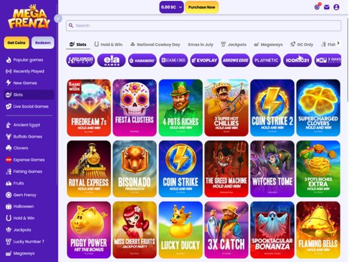Select the Playnetic provider logo
The height and width of the screenshot is (262, 349).
click(x=266, y=60)
